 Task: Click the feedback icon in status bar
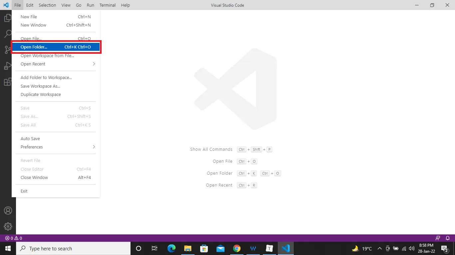coord(438,238)
